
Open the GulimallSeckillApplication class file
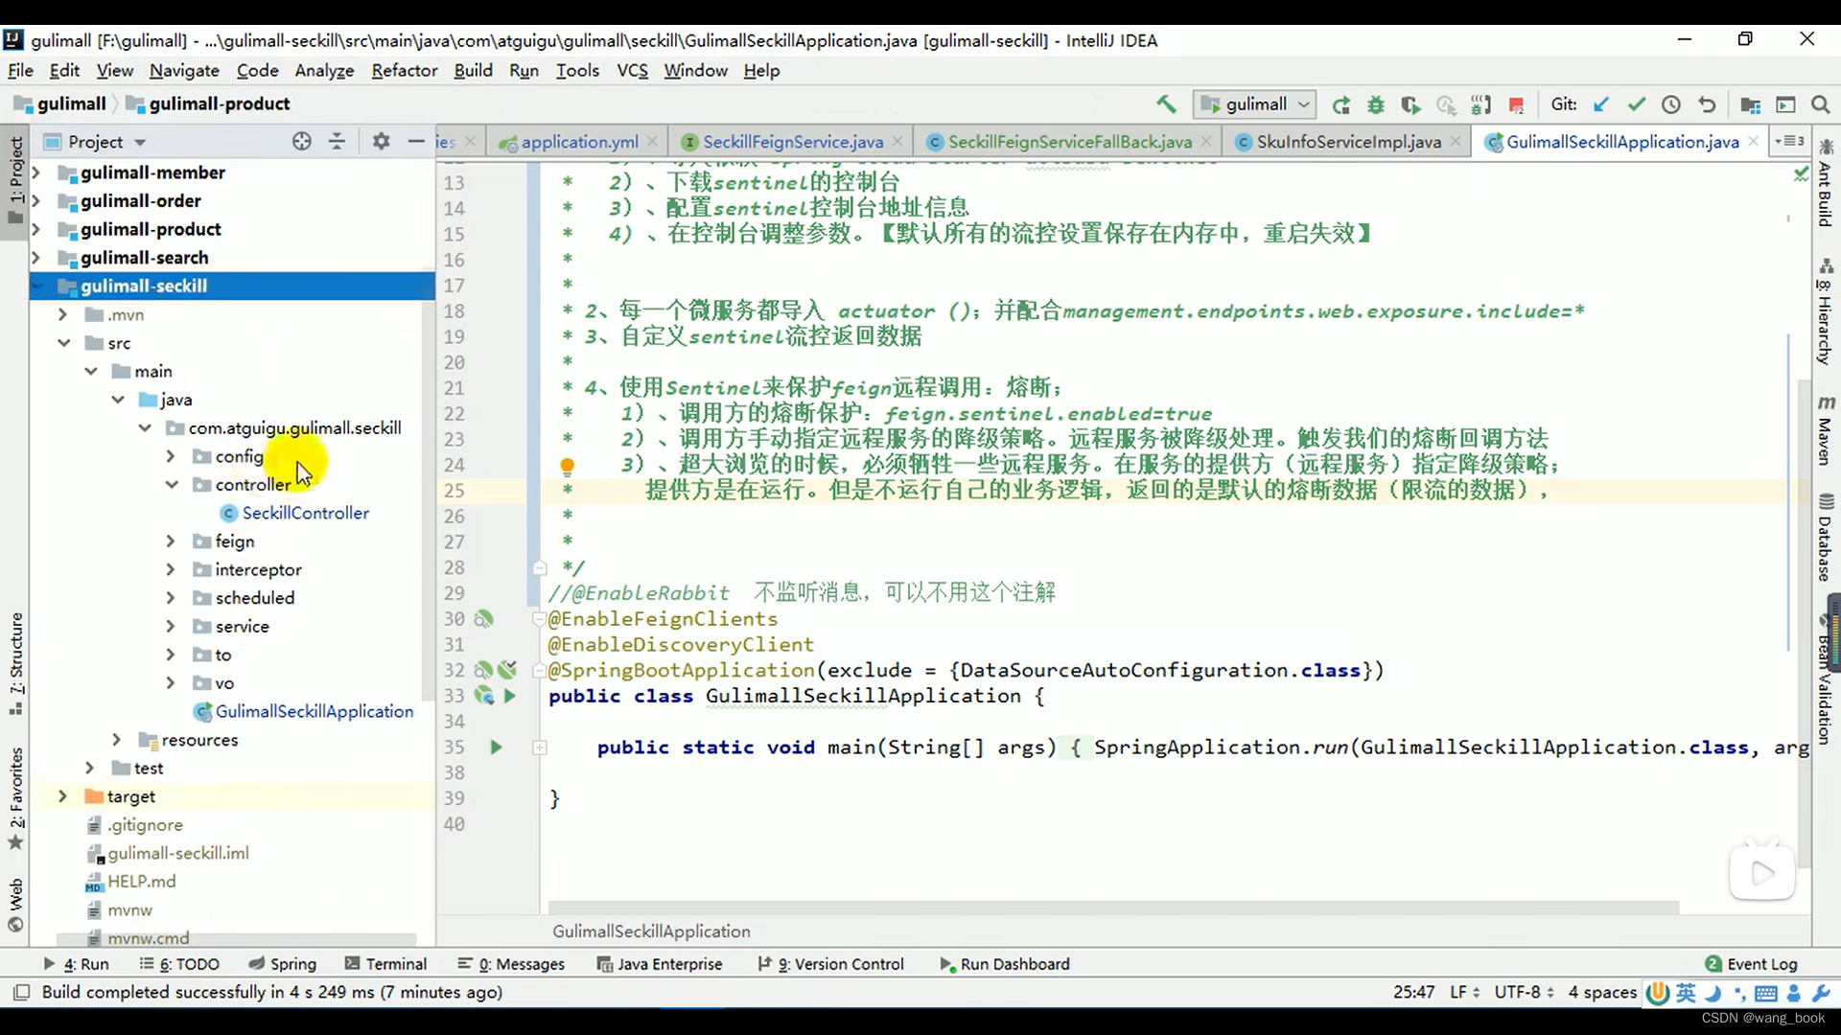314,710
